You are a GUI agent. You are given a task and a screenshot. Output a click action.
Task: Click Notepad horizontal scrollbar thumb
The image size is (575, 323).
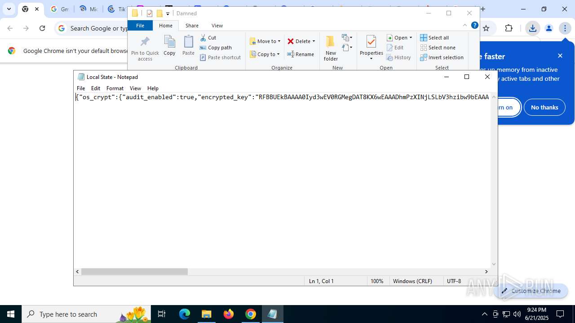(134, 271)
